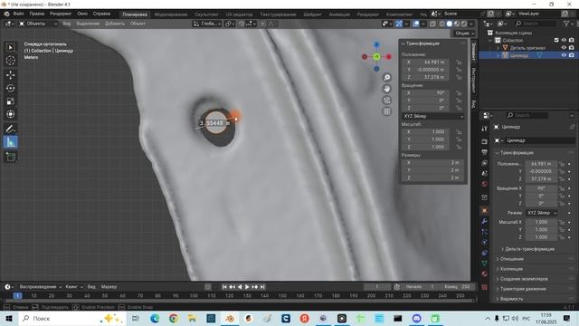The height and width of the screenshot is (326, 579).
Task: Open Global transform orientation dropdown
Action: 207,24
